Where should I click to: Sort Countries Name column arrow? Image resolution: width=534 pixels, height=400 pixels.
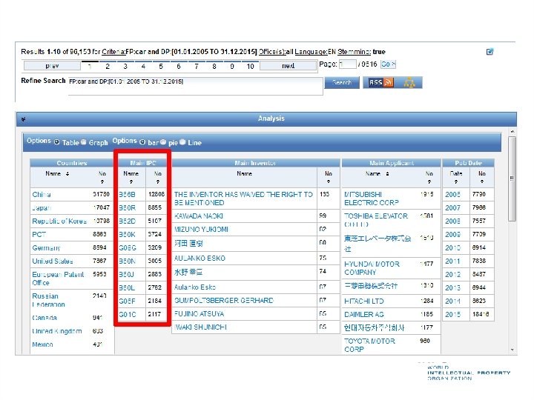coord(67,174)
